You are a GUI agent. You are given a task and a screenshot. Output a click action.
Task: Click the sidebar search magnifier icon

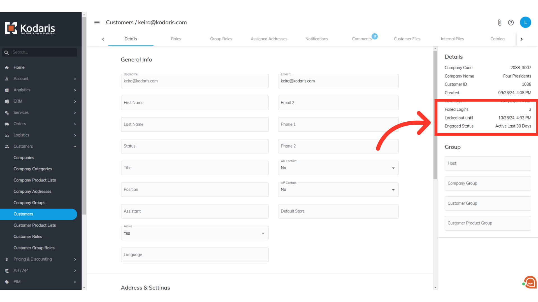point(6,53)
